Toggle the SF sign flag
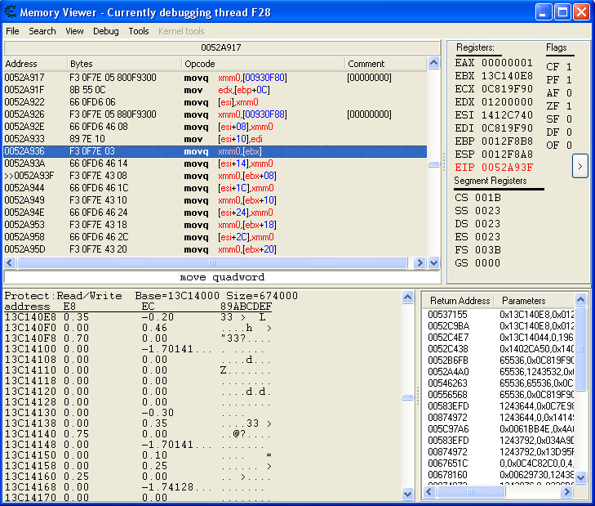This screenshot has height=506, width=595. (559, 119)
